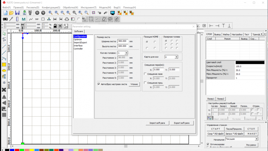Enable the Смещение лазе checkbox
The height and width of the screenshot is (151, 268).
coord(145,74)
